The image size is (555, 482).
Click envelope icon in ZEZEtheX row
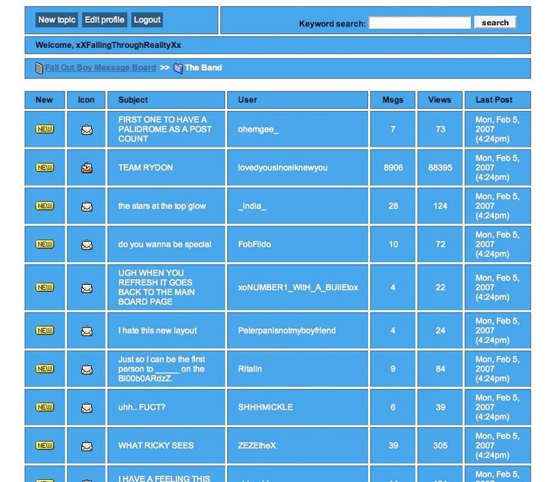point(87,447)
